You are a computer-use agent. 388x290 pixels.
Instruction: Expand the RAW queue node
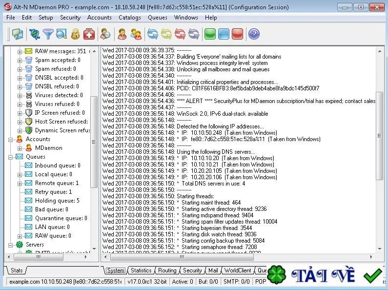tap(20, 236)
